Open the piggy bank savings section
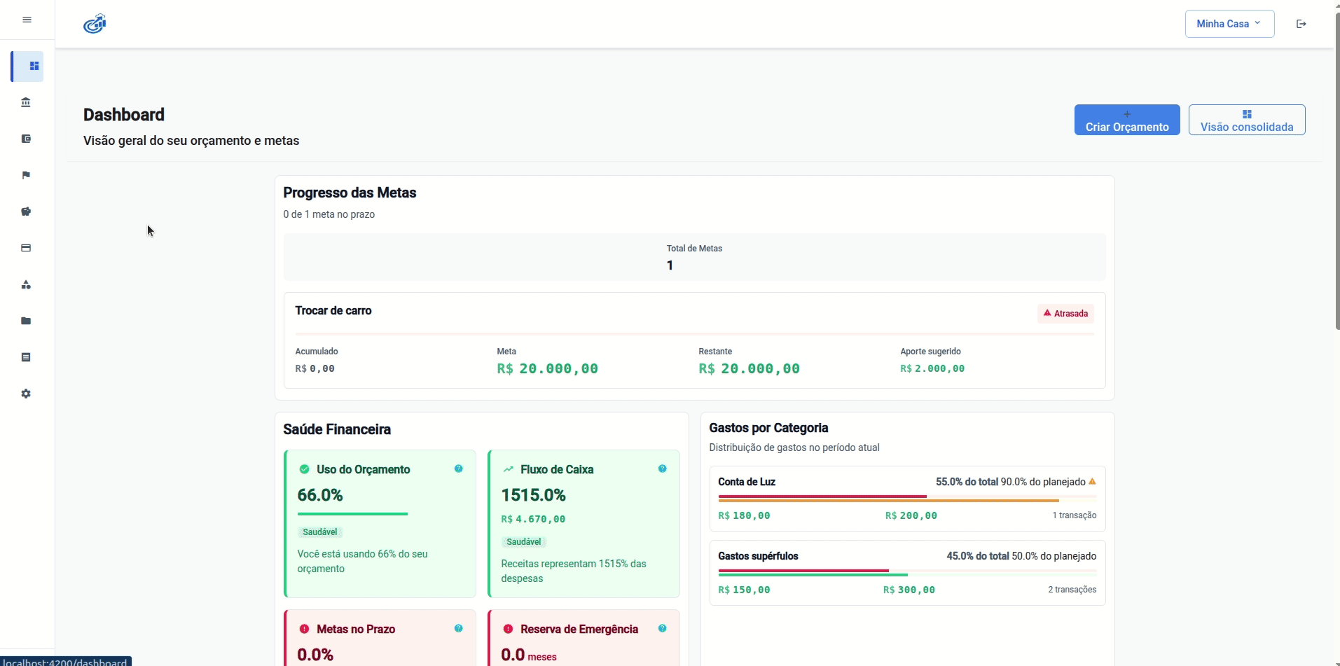 [27, 211]
